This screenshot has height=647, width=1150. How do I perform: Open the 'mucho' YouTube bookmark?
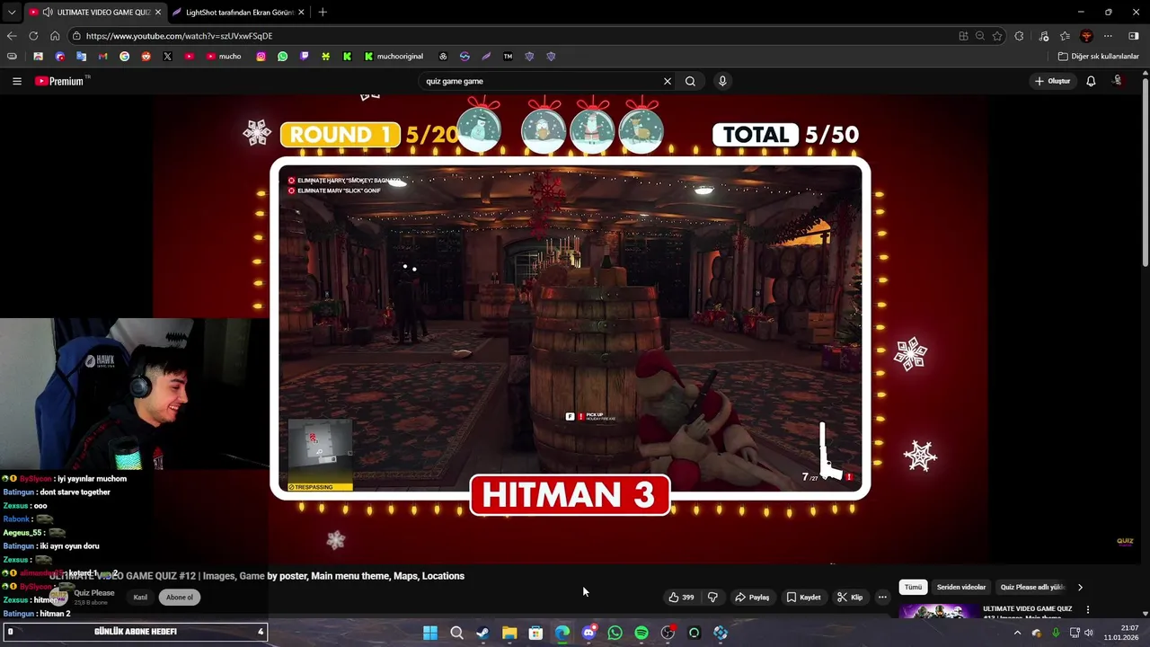[x=224, y=56]
